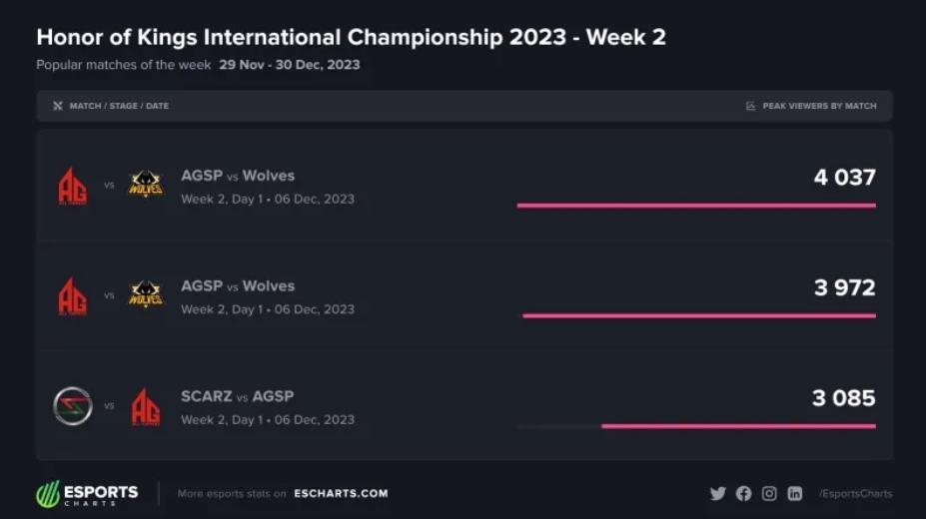926x519 pixels.
Task: Click the 4 037 viewers pink bar
Action: pyautogui.click(x=696, y=206)
